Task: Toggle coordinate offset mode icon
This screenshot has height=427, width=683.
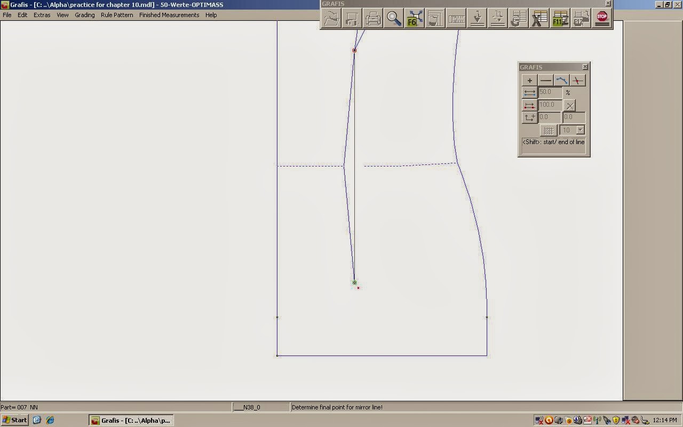Action: click(529, 117)
